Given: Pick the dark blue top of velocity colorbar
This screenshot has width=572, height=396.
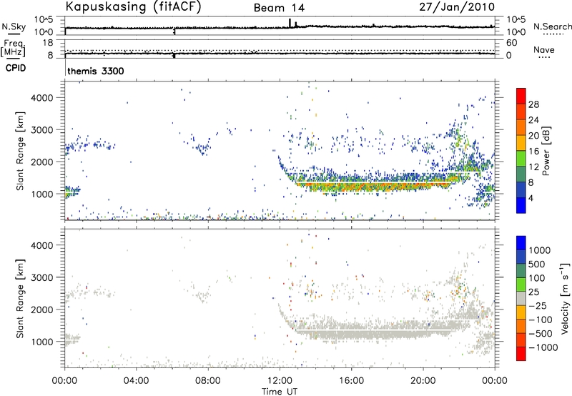Looking at the screenshot, I should pos(521,243).
